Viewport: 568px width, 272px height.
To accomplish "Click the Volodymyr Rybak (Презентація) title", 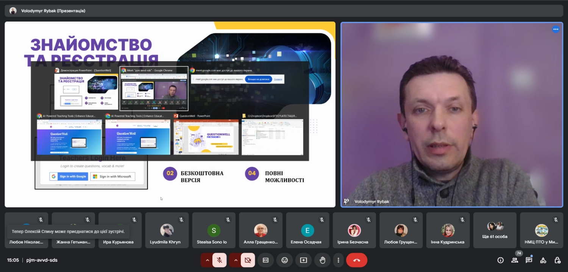I will 53,11.
